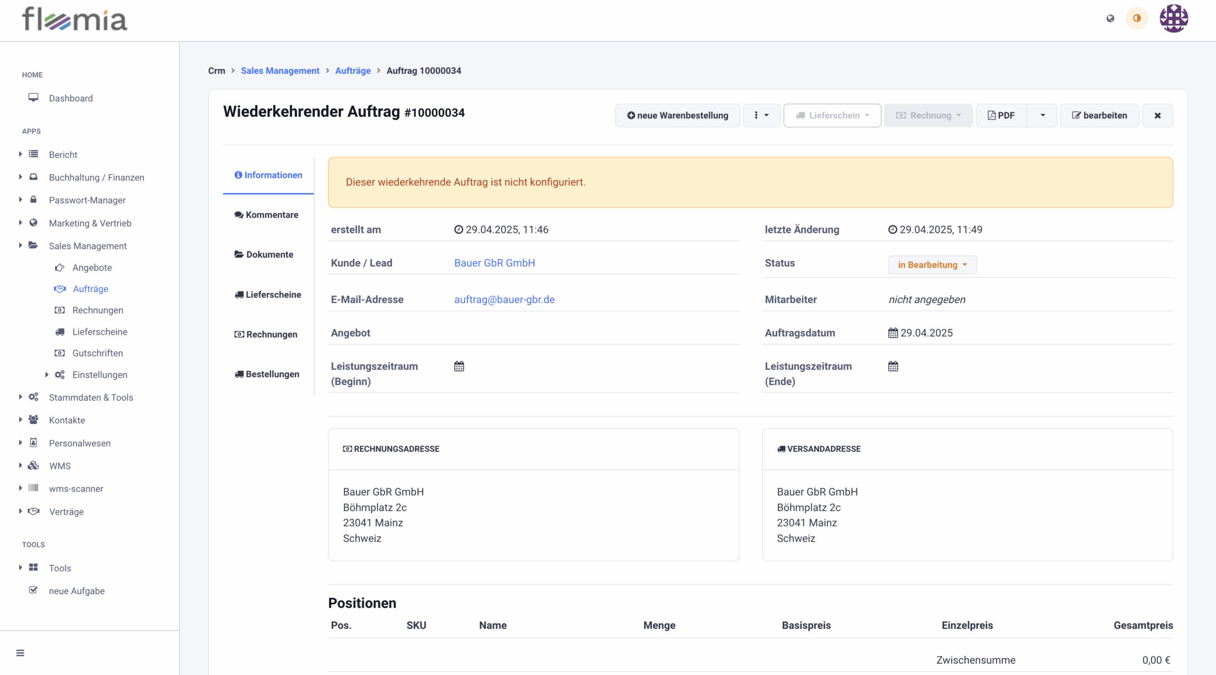Image resolution: width=1216 pixels, height=675 pixels.
Task: Close the order with the X button
Action: coord(1158,115)
